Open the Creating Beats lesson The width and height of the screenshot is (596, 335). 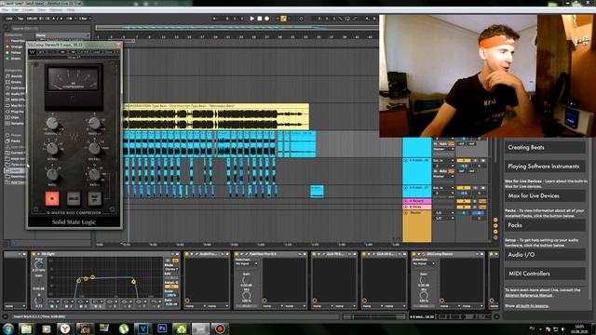point(545,147)
